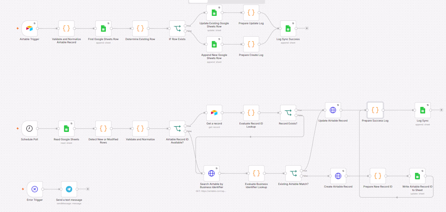Open Prepare Success Log node
The image size is (446, 212).
point(375,110)
